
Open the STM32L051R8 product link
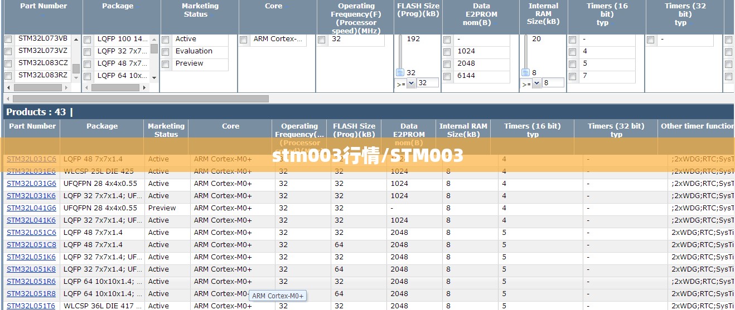pos(31,294)
